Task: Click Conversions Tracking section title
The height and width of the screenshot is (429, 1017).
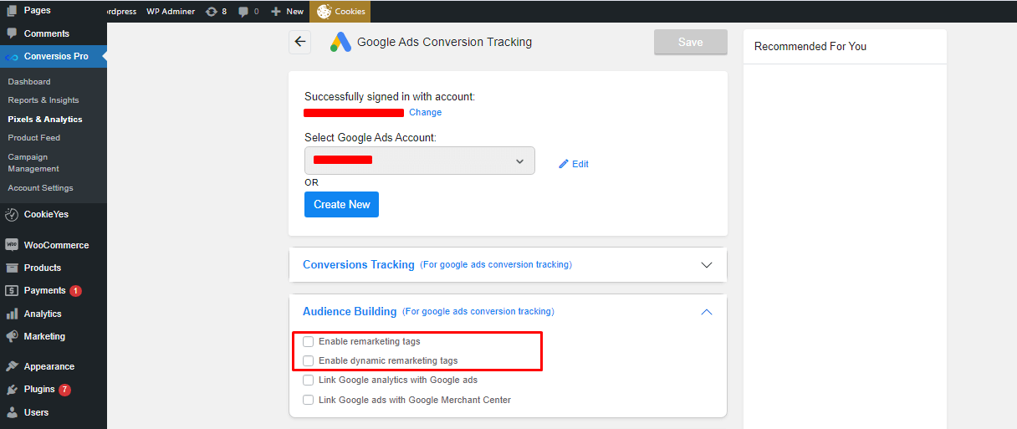Action: tap(359, 265)
